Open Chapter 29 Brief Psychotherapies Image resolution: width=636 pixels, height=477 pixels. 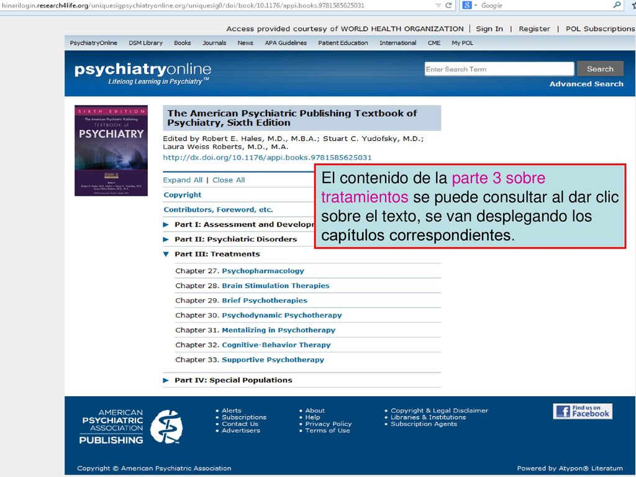tap(265, 301)
